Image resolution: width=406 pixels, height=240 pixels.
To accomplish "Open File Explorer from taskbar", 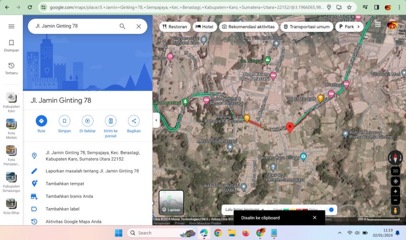I will [x=232, y=233].
